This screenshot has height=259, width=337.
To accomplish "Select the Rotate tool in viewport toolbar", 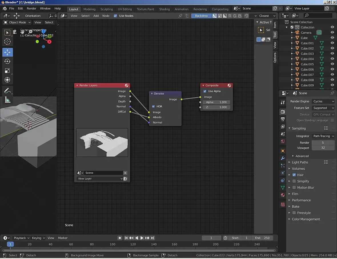I will 7,61.
